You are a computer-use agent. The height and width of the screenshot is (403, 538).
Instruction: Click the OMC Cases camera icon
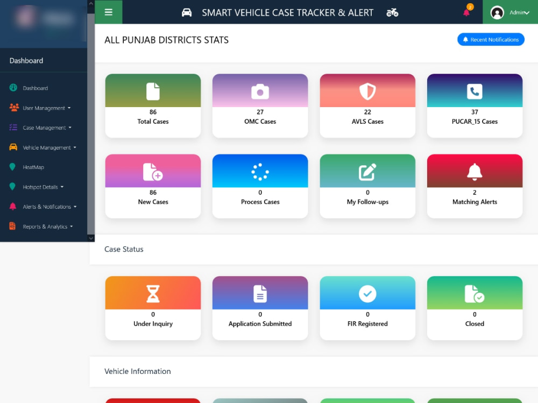tap(260, 91)
